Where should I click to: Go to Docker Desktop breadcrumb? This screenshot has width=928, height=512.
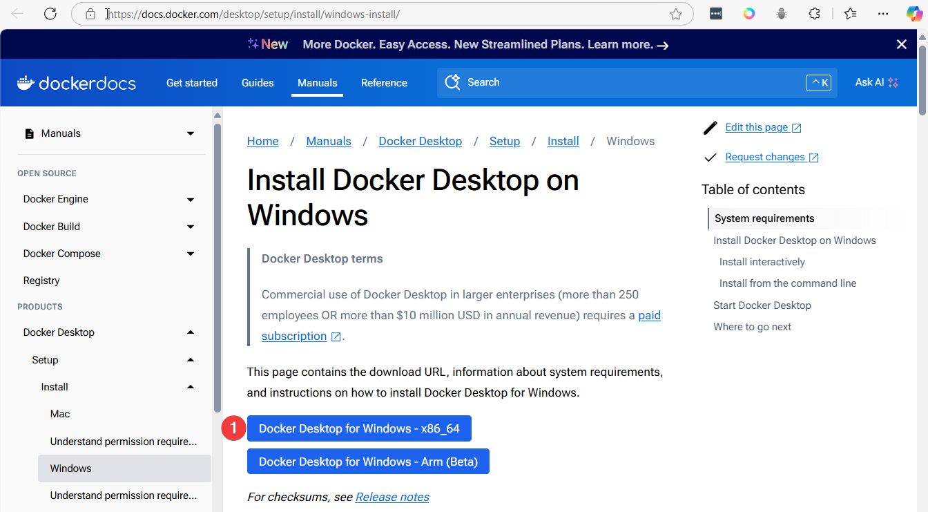[x=420, y=141]
